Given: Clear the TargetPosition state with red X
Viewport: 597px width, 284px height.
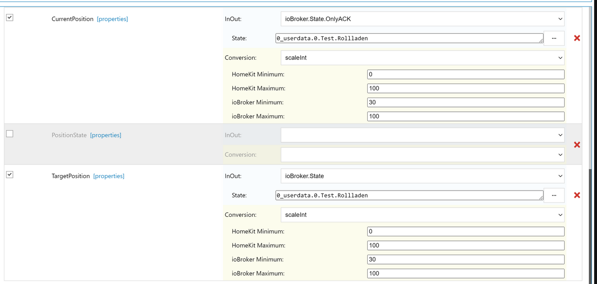Looking at the screenshot, I should coord(577,195).
